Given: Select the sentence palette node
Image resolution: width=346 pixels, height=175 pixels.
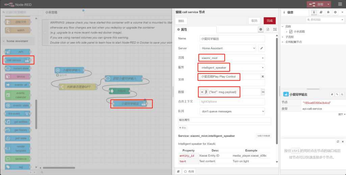Looking at the screenshot, I should (x=18, y=159).
